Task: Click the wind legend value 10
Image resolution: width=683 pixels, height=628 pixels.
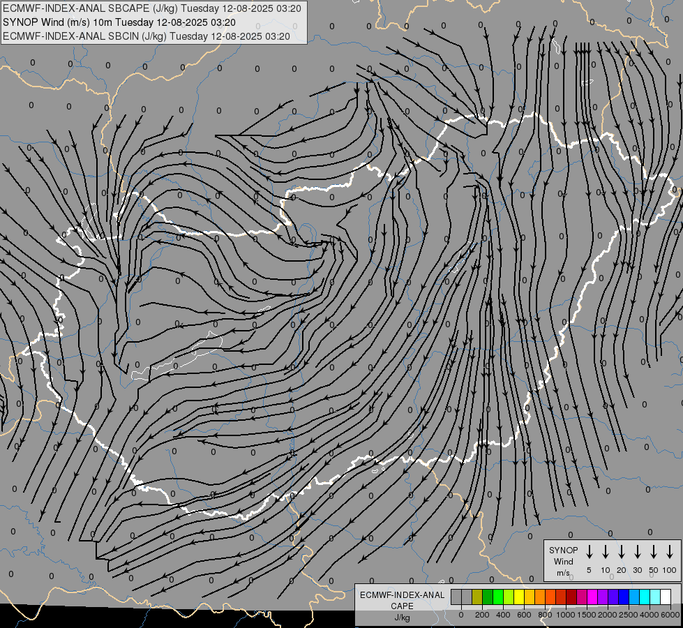Action: [x=606, y=570]
